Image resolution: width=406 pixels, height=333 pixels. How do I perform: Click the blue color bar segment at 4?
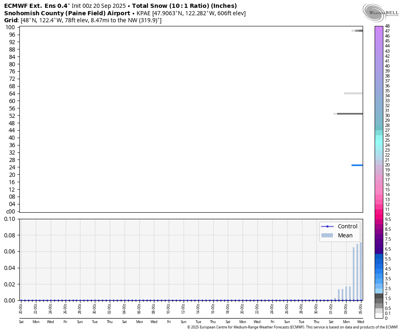click(x=379, y=271)
